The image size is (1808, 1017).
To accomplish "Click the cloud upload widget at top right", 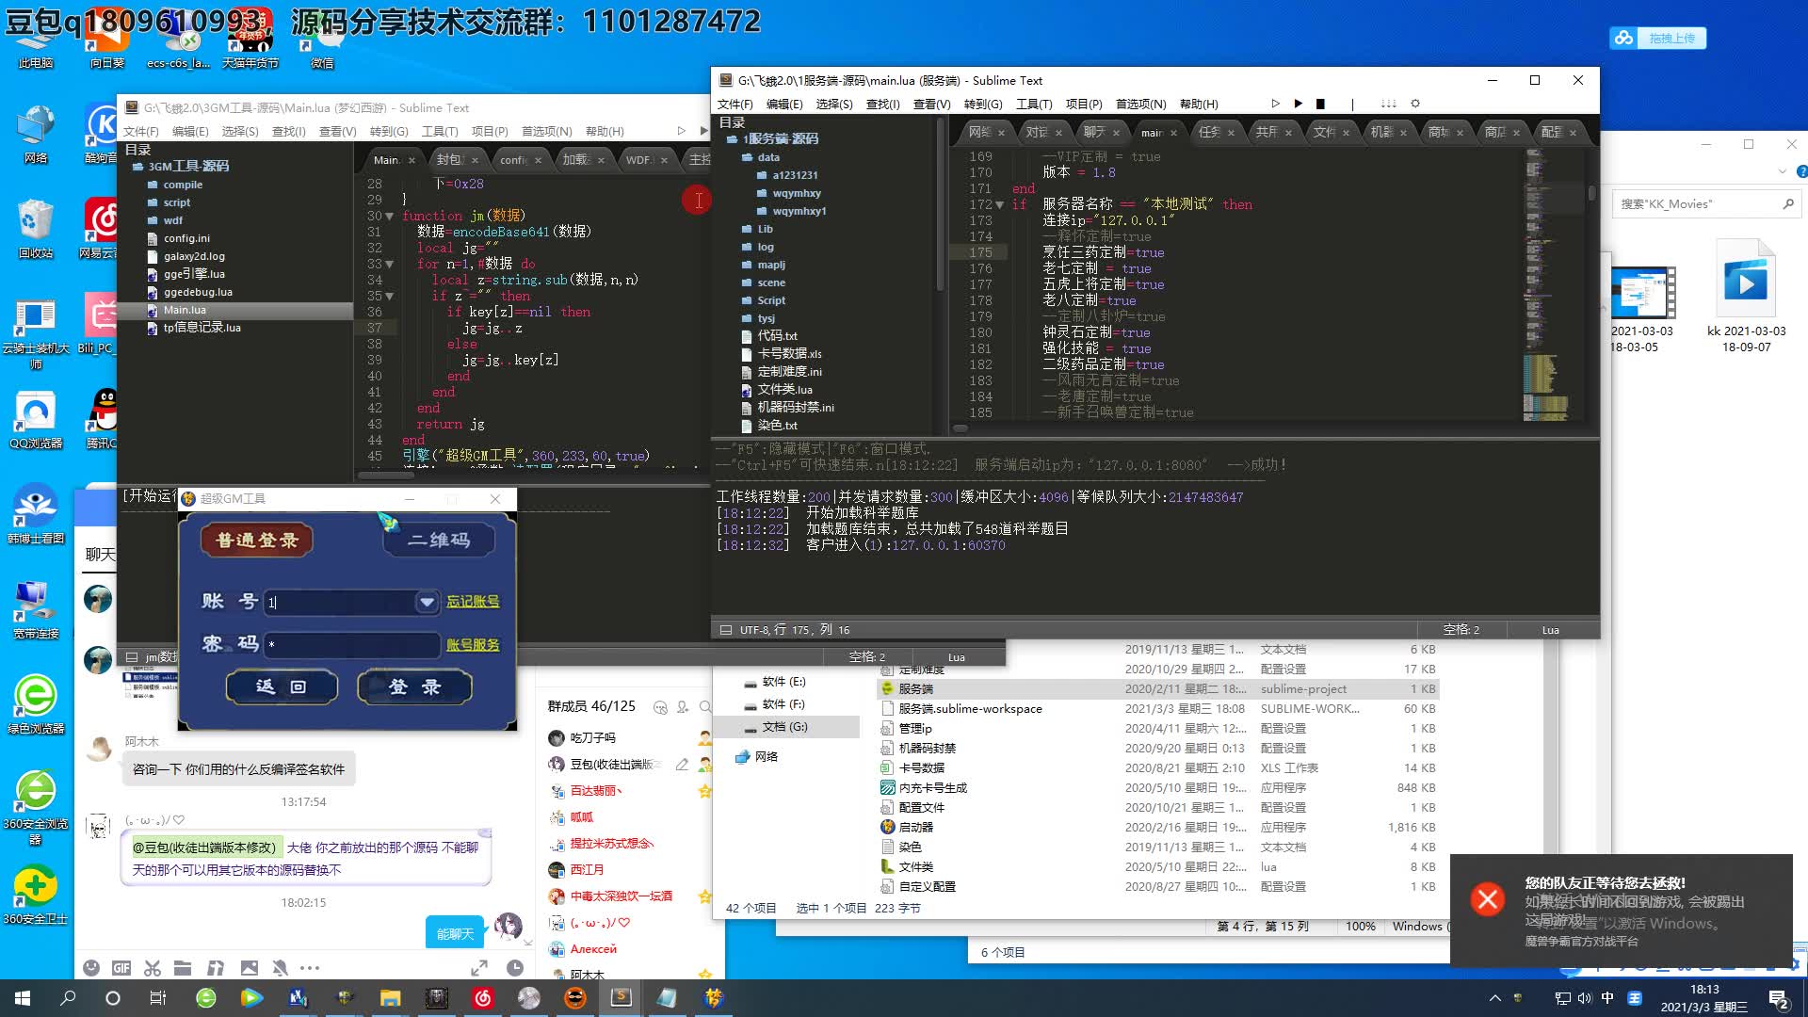I will [1658, 38].
